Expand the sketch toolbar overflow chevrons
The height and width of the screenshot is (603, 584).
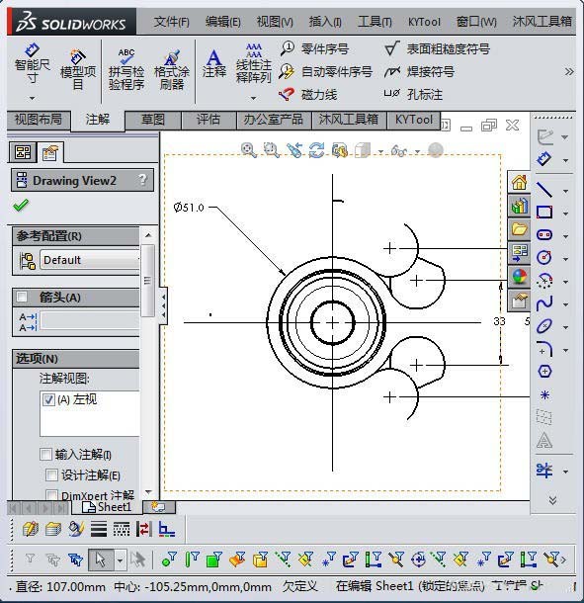click(x=552, y=500)
